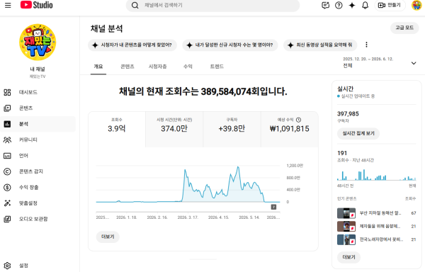Viewport: 425px width, 272px height.
Task: Switch to the 수익 tab
Action: (x=188, y=67)
